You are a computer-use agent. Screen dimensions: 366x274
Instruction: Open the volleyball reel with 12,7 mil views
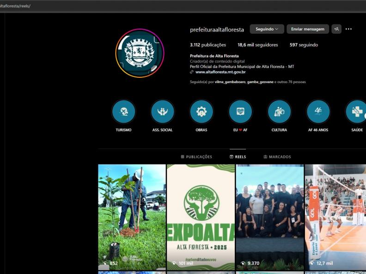click(x=335, y=217)
